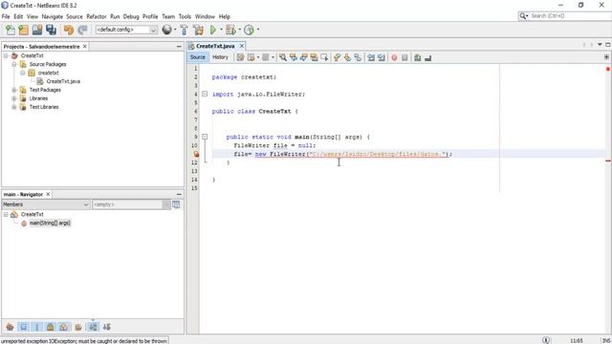Image resolution: width=612 pixels, height=344 pixels.
Task: Collapse the CreateTxt project node
Action: pyautogui.click(x=6, y=55)
